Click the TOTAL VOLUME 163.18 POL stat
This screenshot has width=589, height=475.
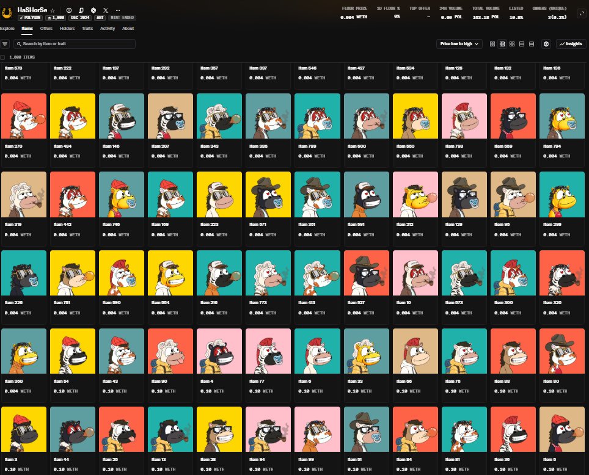tap(486, 13)
